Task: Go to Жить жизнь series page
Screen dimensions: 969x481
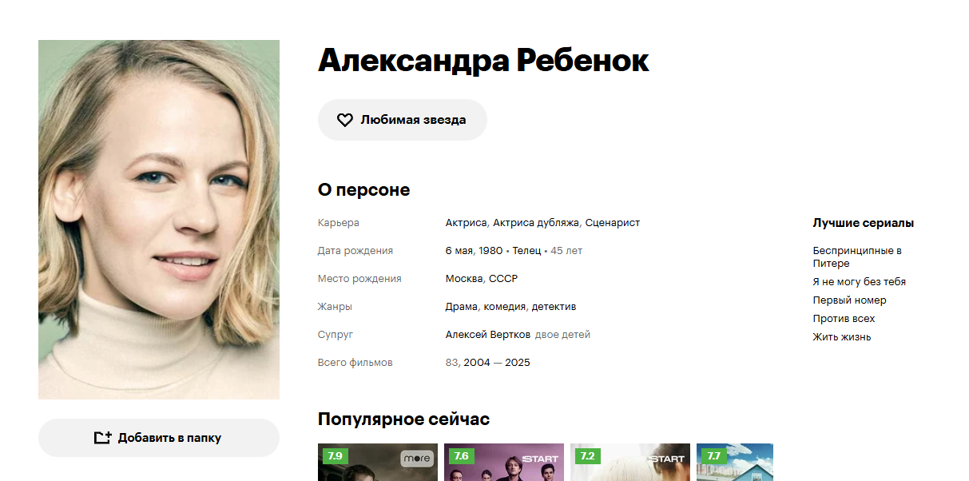Action: [x=841, y=337]
